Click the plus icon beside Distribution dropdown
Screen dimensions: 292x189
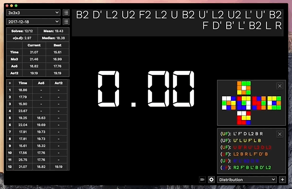click(x=282, y=179)
